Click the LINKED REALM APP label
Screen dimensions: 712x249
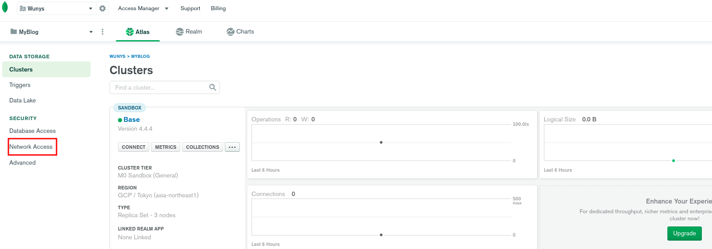click(141, 229)
